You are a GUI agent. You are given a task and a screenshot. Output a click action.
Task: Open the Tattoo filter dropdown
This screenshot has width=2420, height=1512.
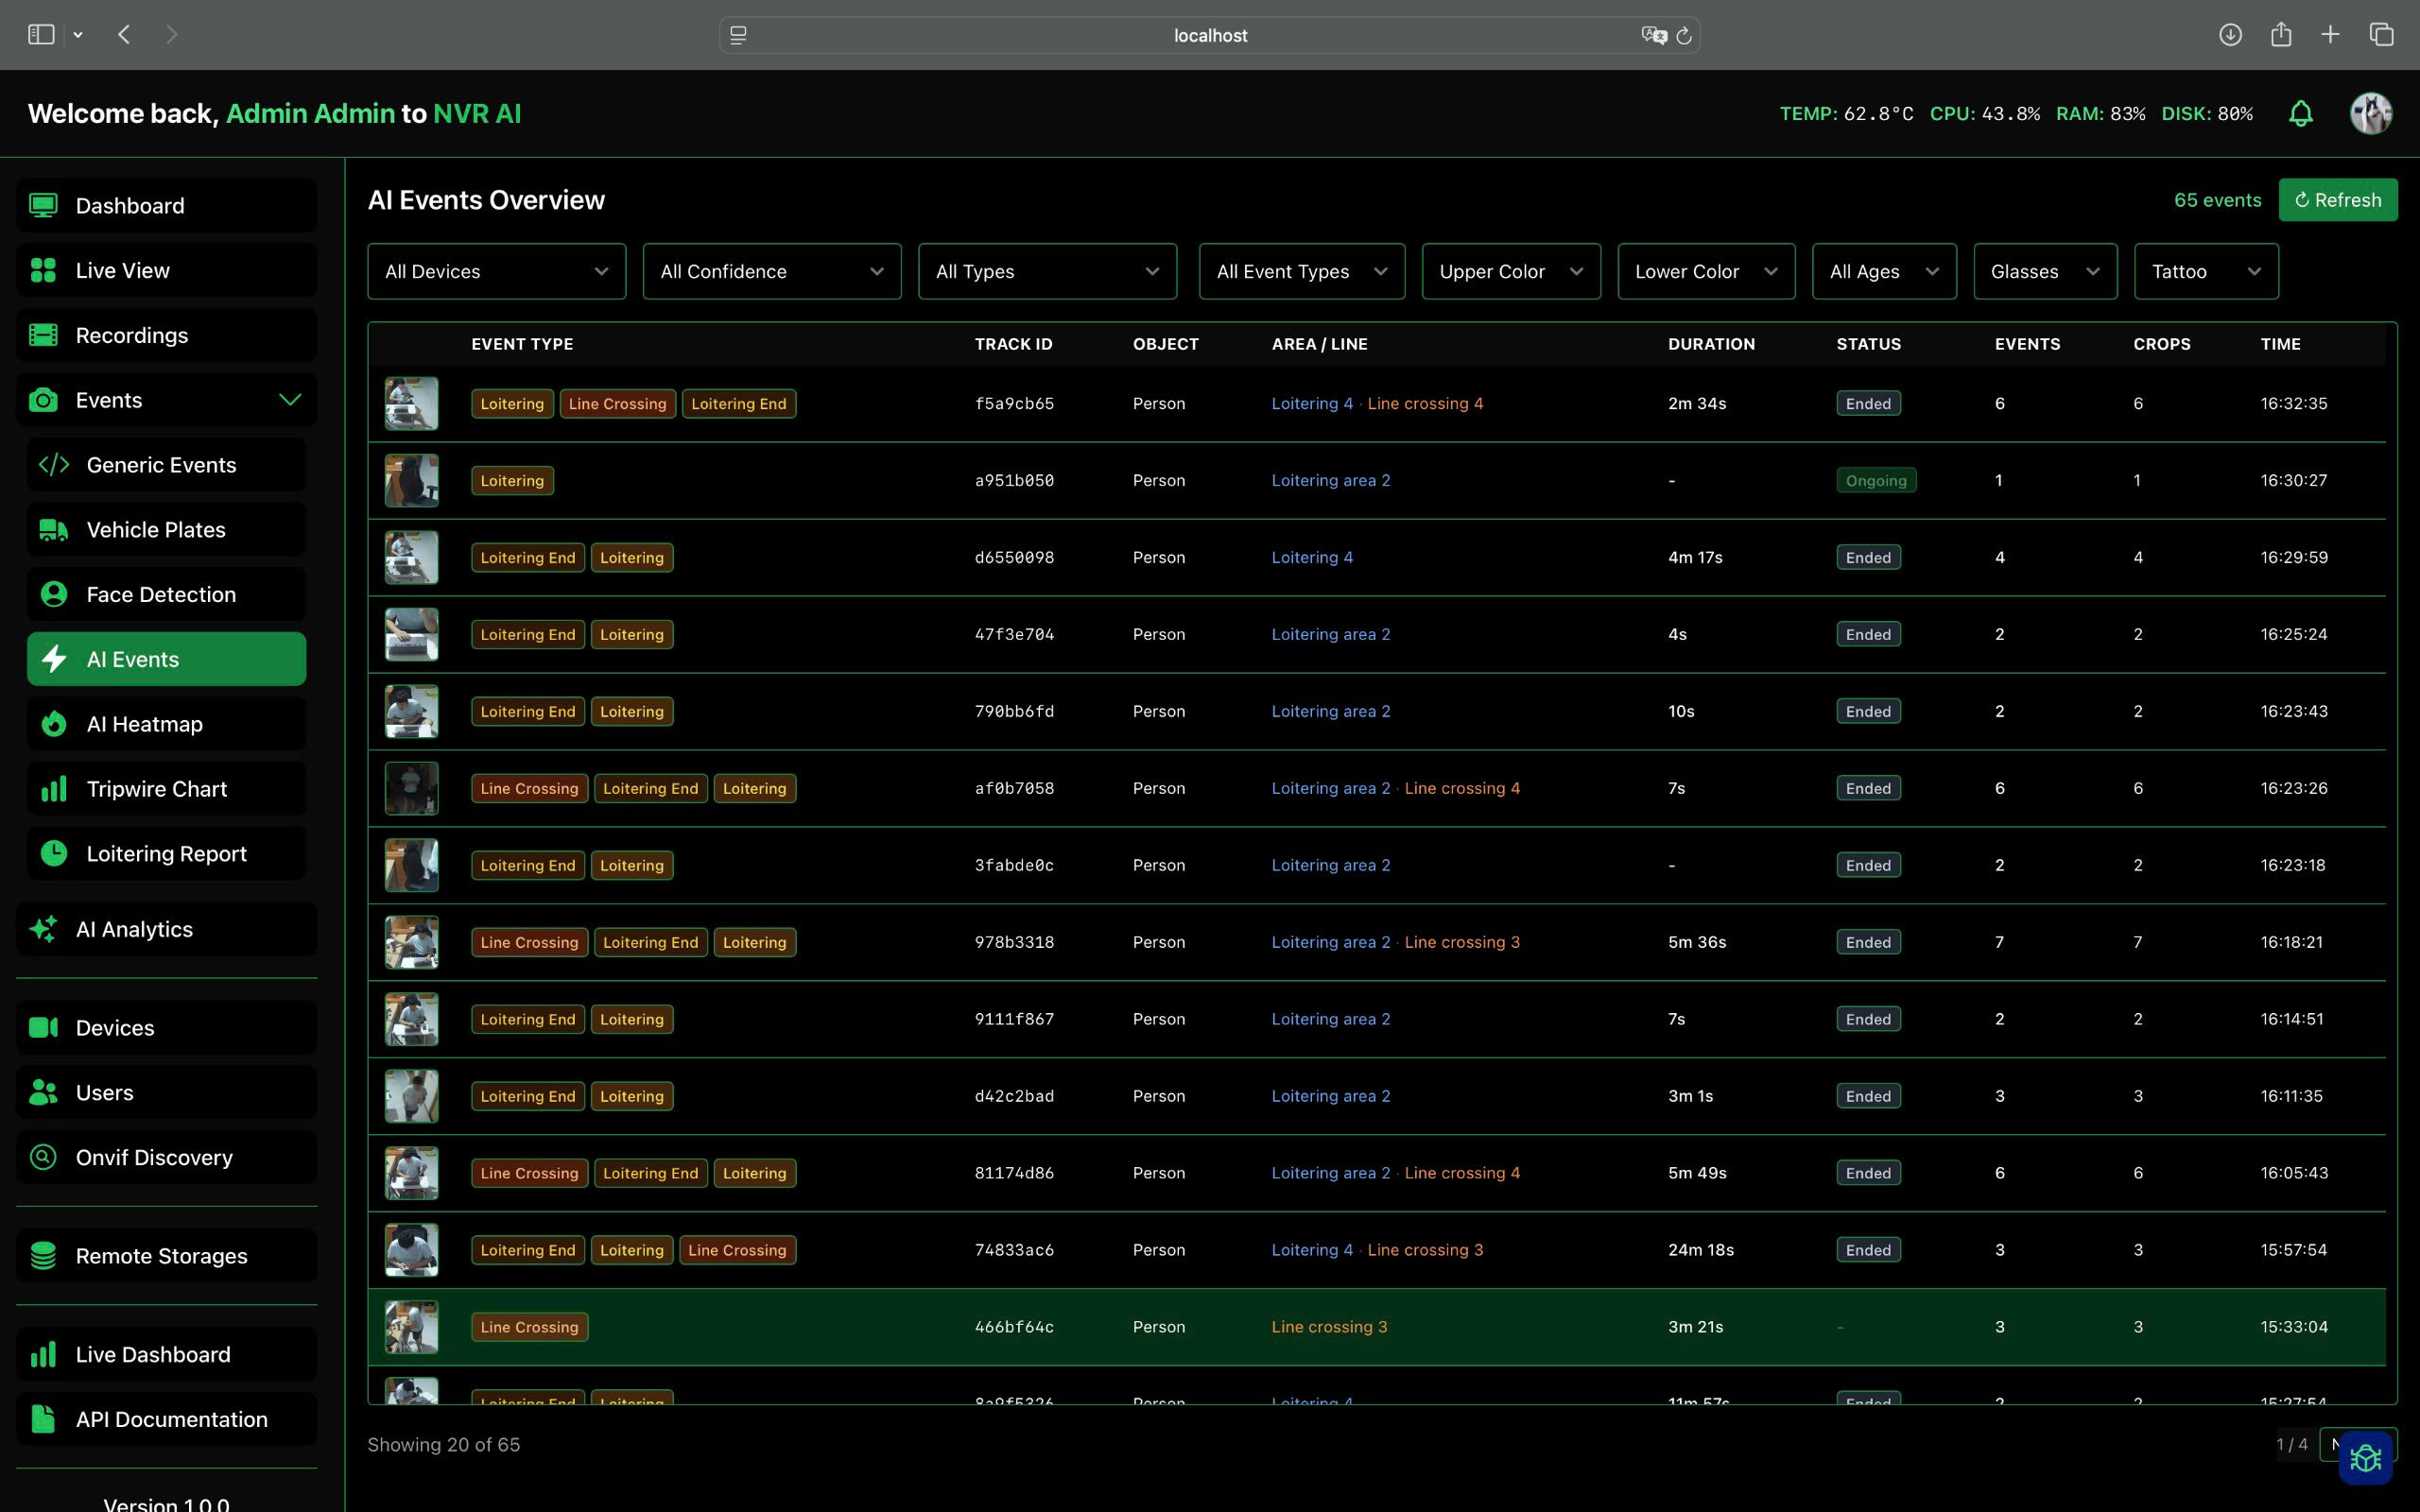pyautogui.click(x=2205, y=271)
